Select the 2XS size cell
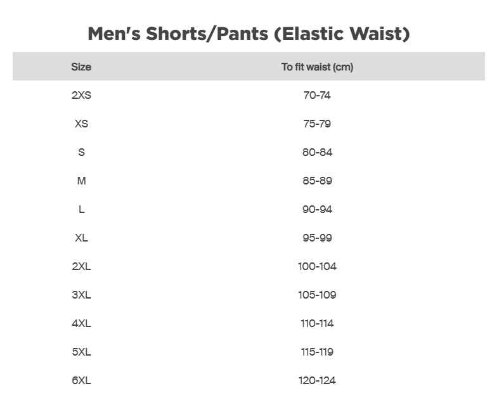This screenshot has width=504, height=412. pos(81,95)
